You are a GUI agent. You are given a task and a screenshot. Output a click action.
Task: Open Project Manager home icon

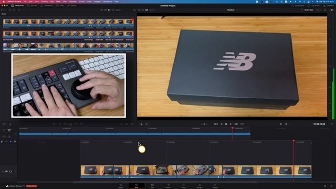pyautogui.click(x=325, y=186)
